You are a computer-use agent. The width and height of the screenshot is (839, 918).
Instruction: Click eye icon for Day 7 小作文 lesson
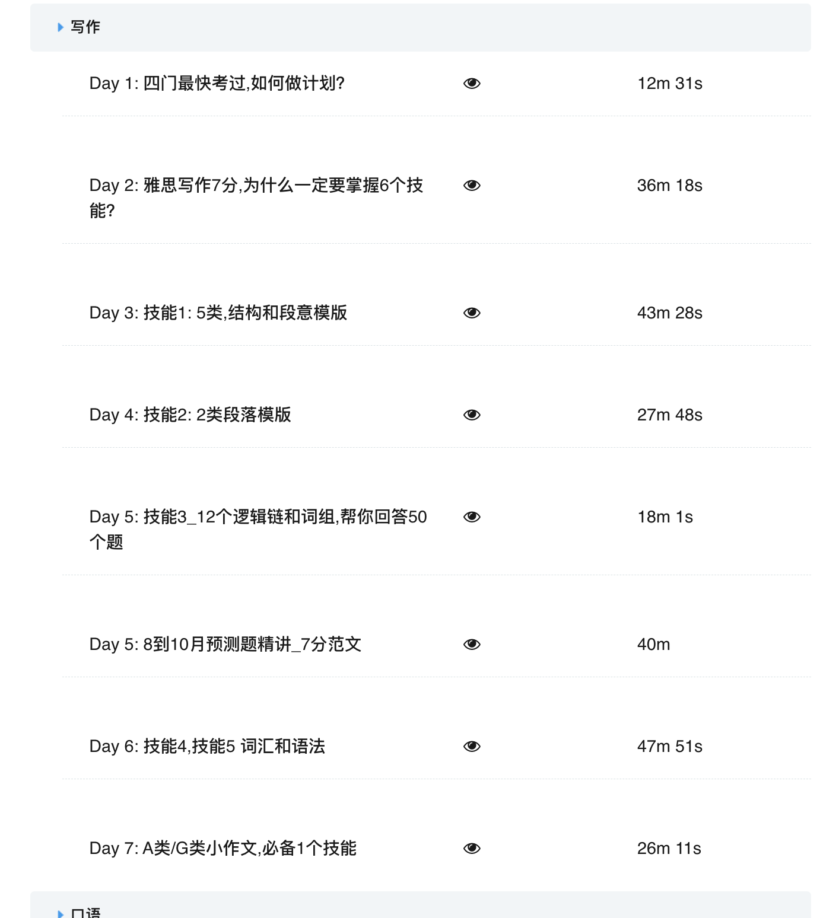coord(472,849)
